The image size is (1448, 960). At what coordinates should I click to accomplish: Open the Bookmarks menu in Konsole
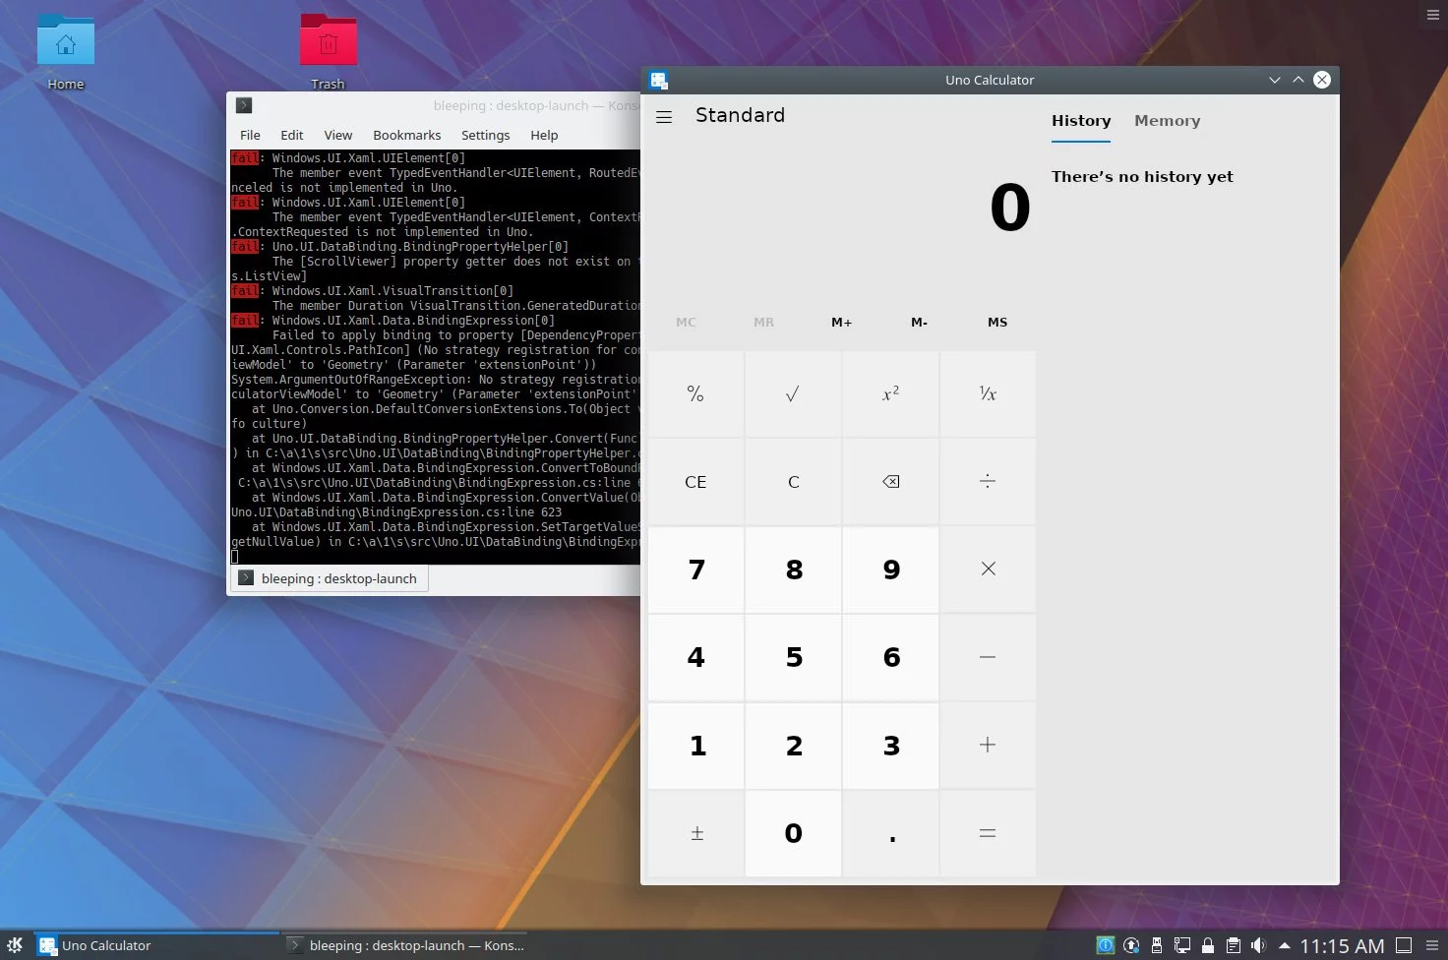(406, 135)
